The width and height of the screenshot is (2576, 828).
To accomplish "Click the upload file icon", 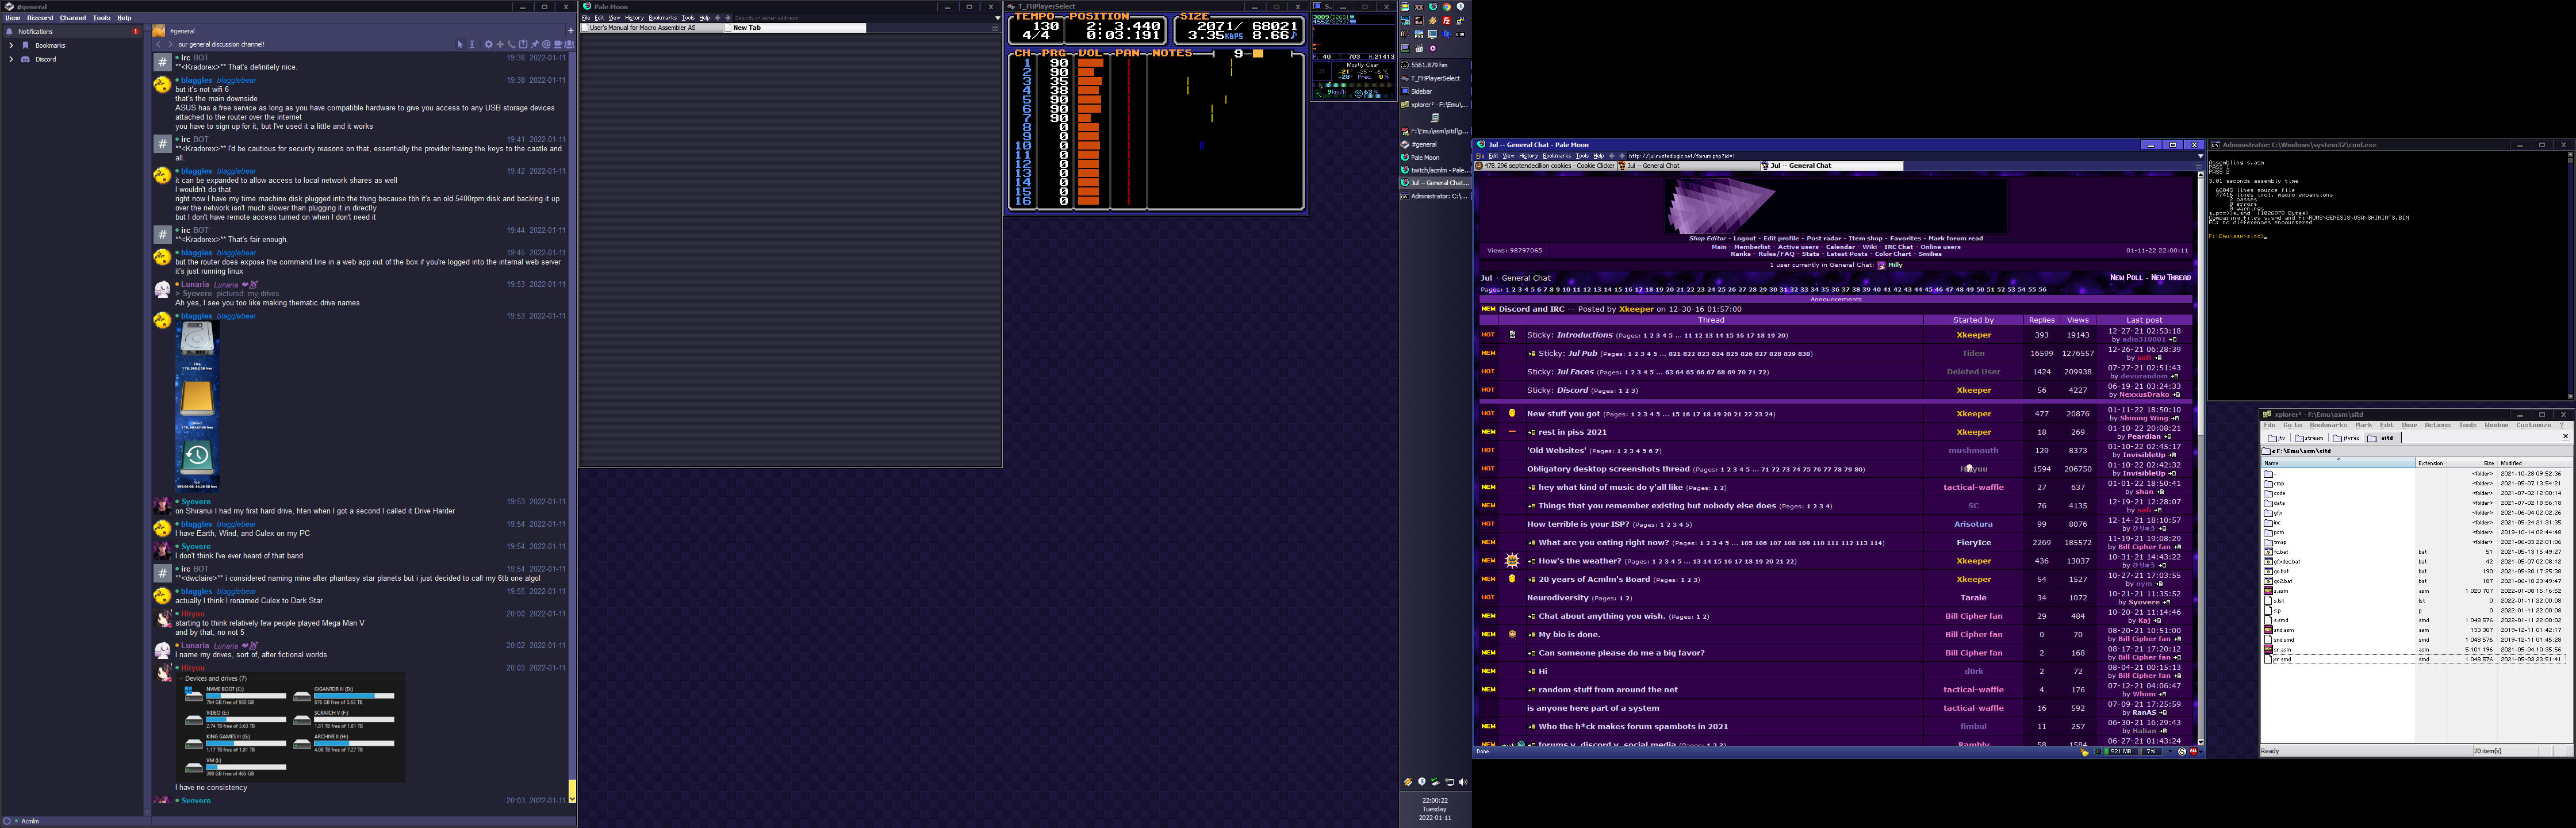I will (523, 45).
